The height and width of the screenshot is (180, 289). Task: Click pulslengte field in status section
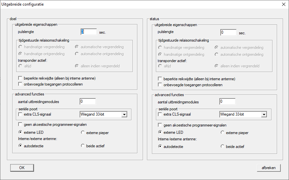[228, 33]
